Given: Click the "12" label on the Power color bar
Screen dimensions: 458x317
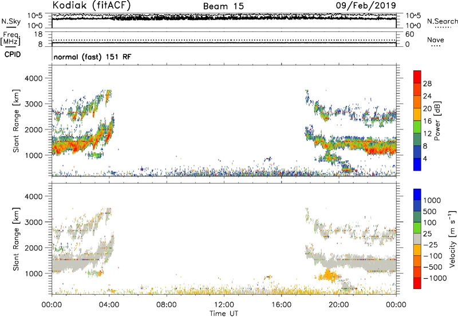Looking at the screenshot, I should (427, 133).
